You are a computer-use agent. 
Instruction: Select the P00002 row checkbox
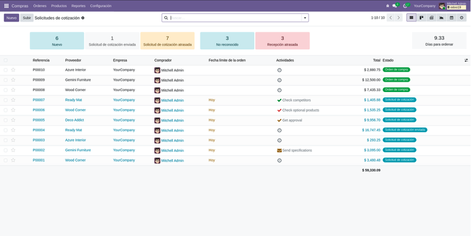6,150
